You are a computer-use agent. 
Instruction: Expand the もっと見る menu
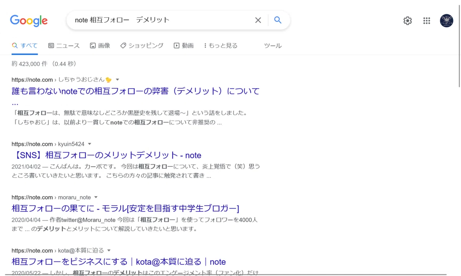point(221,46)
